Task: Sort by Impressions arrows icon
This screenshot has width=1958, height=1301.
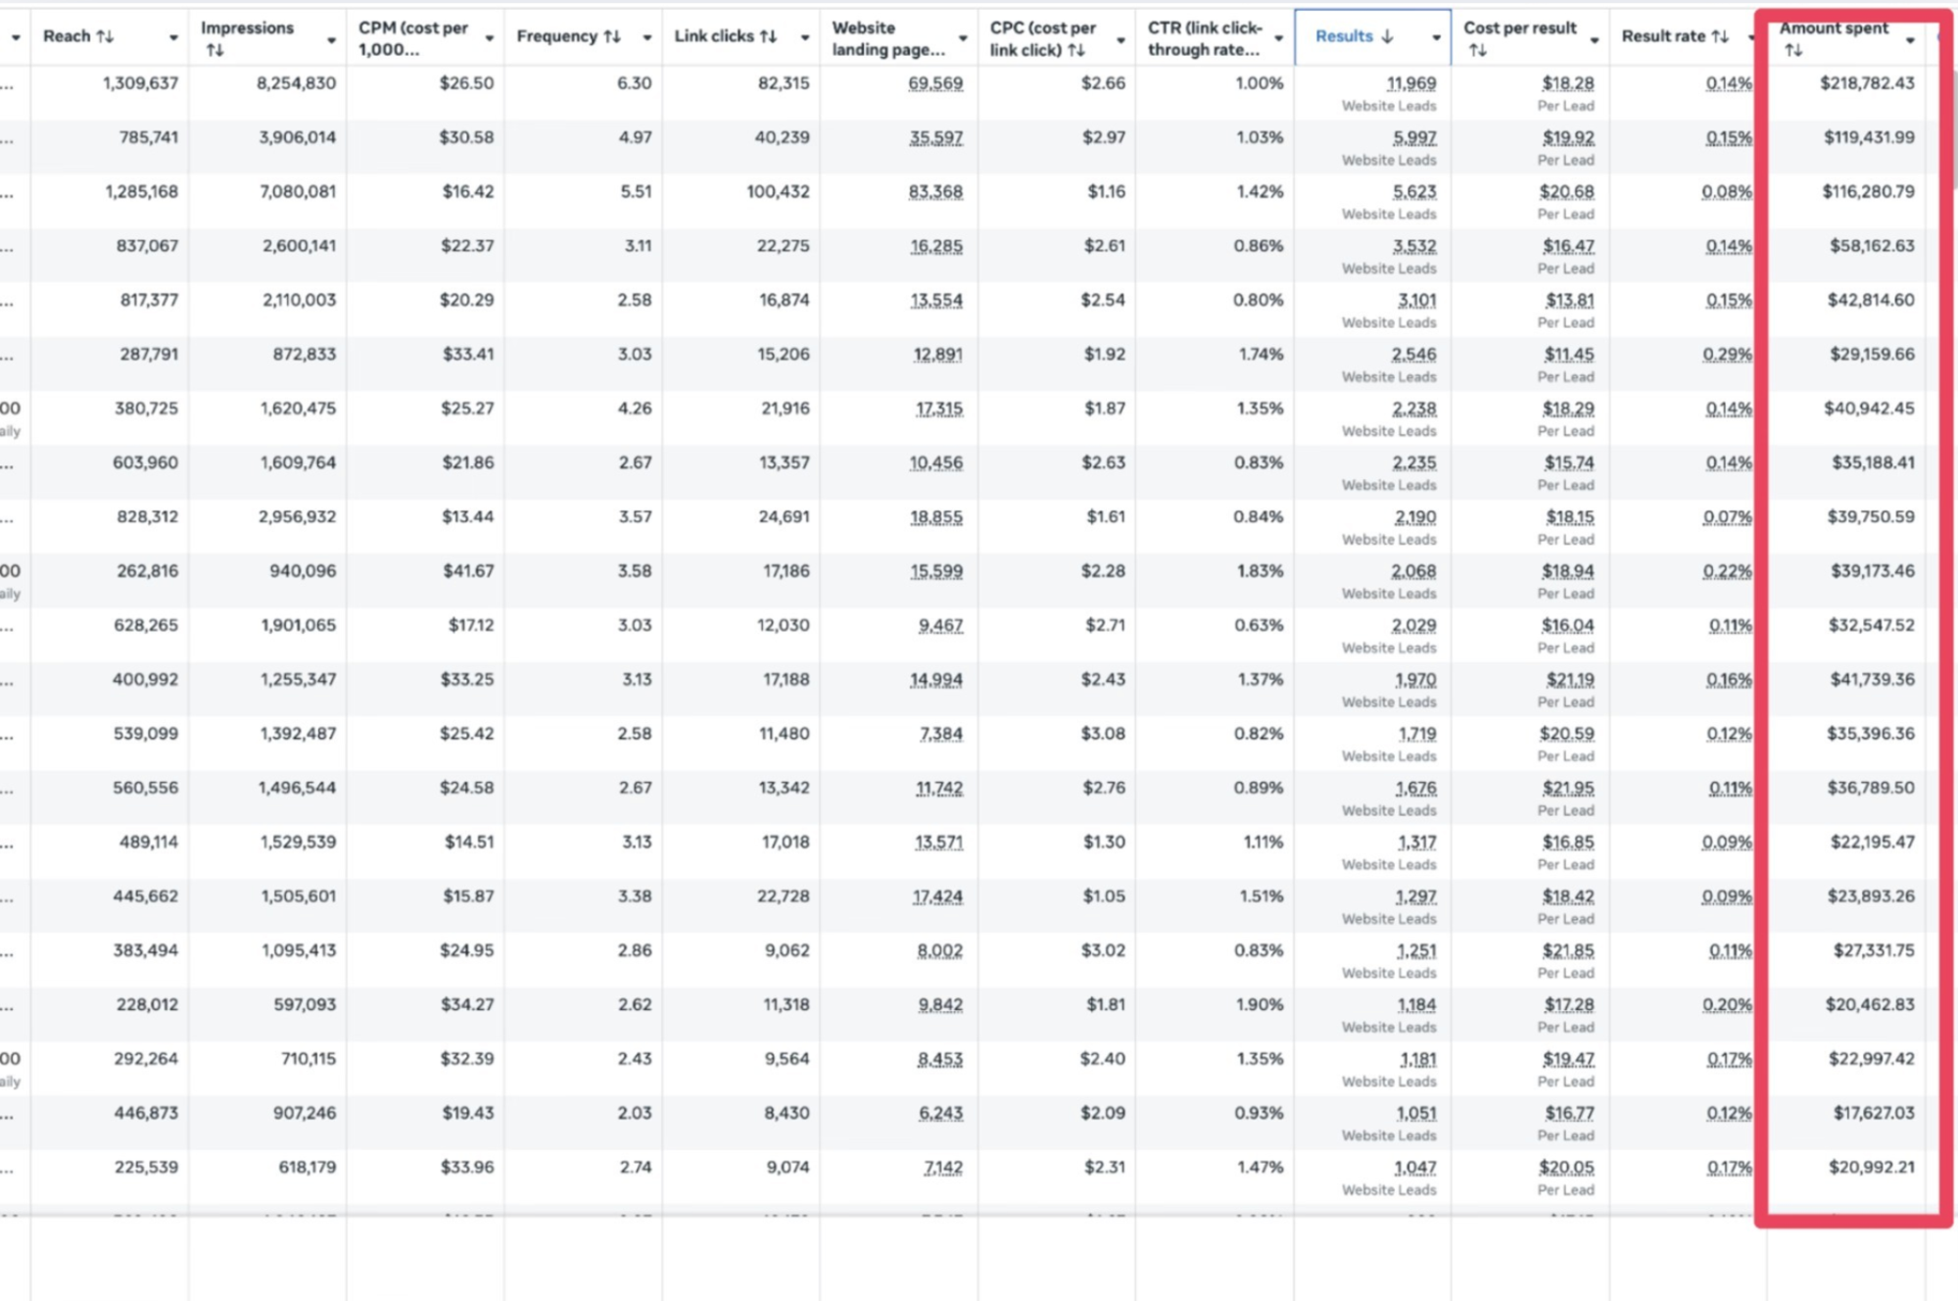Action: click(215, 50)
